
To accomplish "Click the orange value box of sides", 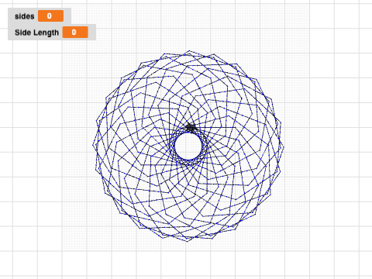I will 50,16.
